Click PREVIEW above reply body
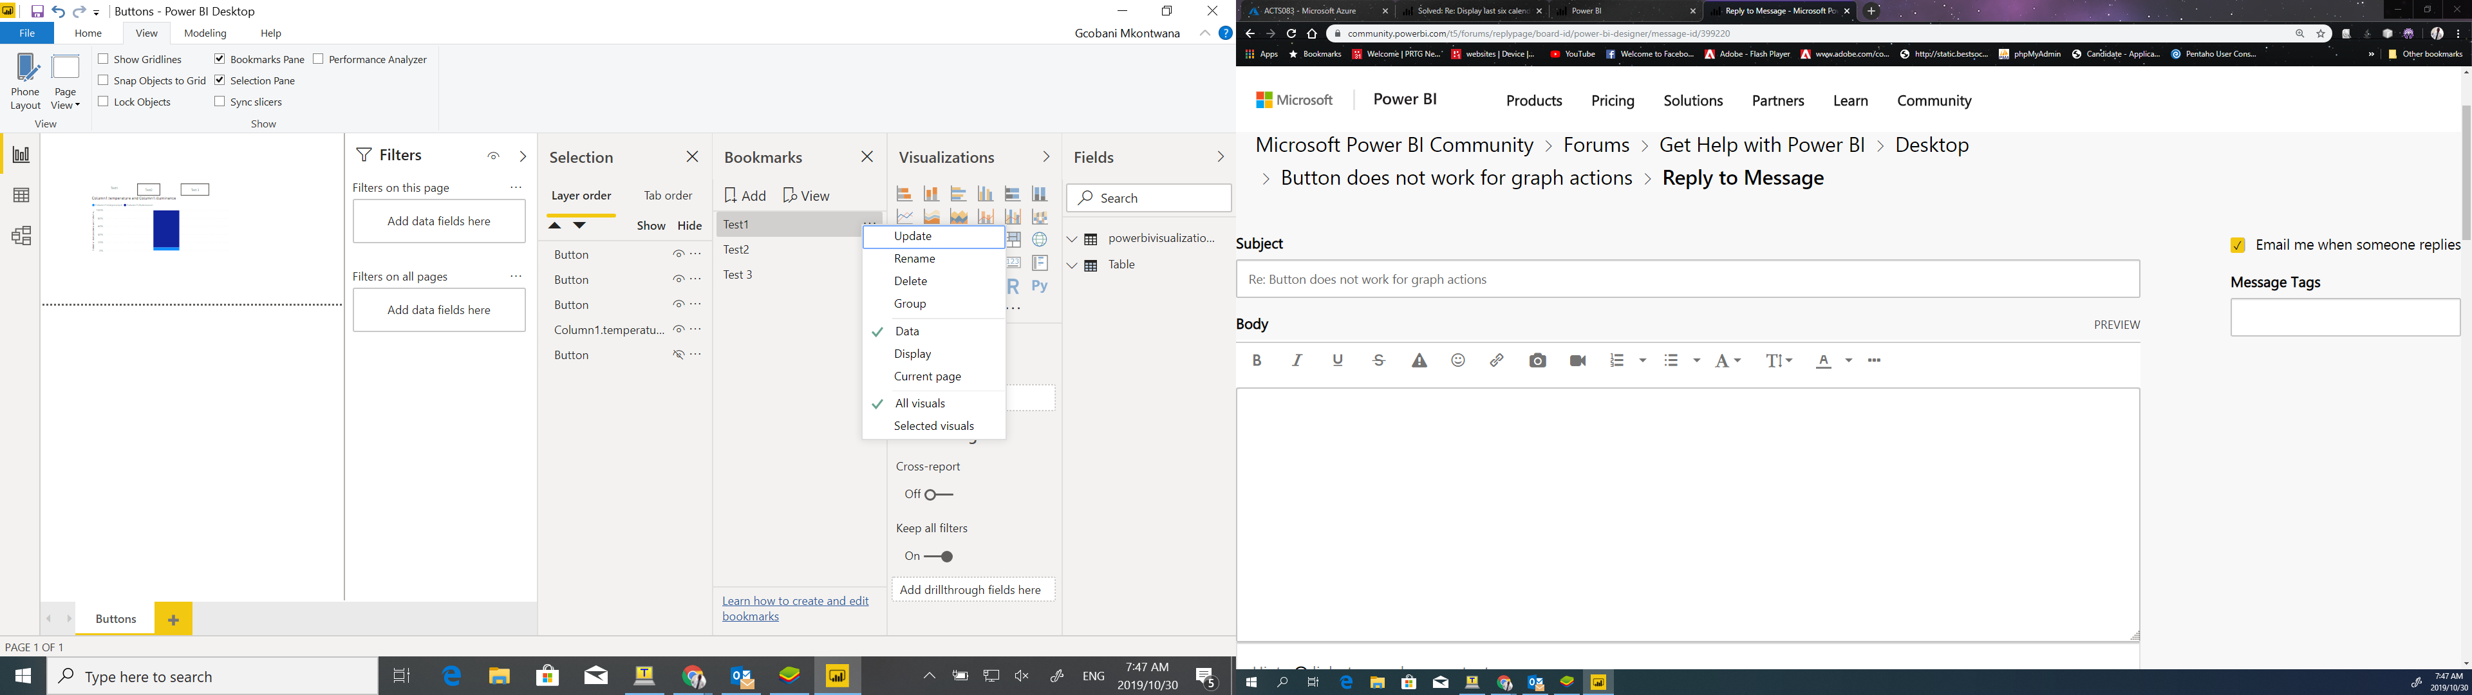This screenshot has width=2472, height=695. [2116, 326]
